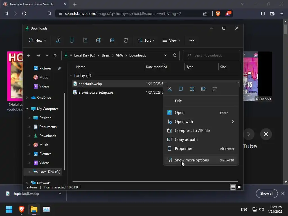Click File Explorer in the taskbar
288x216 pixels.
(34, 209)
